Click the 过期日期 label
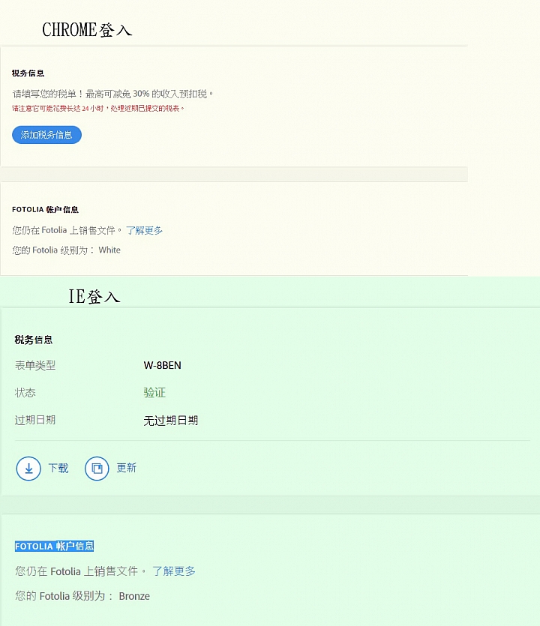This screenshot has height=626, width=540. pos(35,420)
